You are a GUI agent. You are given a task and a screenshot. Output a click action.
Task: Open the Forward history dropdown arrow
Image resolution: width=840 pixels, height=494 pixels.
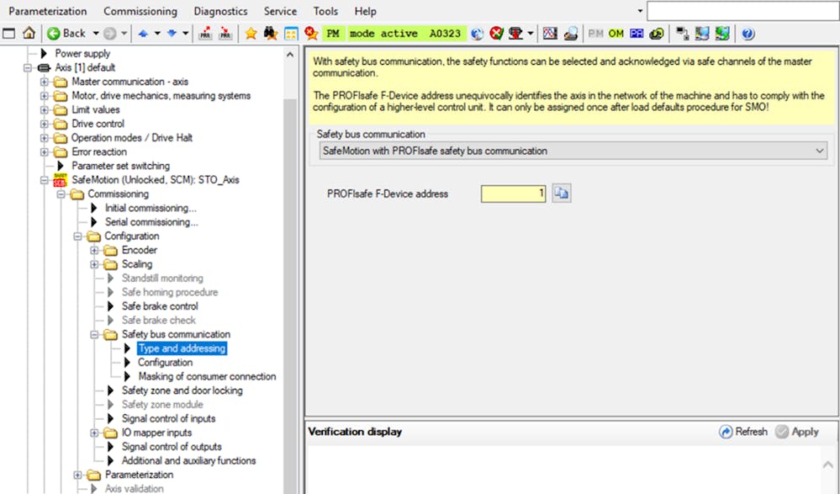pyautogui.click(x=124, y=34)
